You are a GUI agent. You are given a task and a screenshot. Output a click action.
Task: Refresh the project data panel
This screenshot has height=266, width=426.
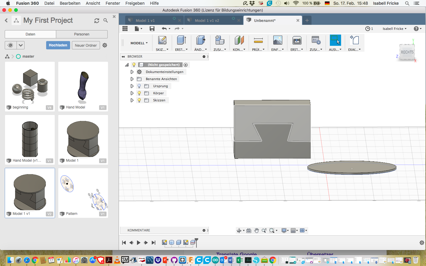(x=97, y=21)
